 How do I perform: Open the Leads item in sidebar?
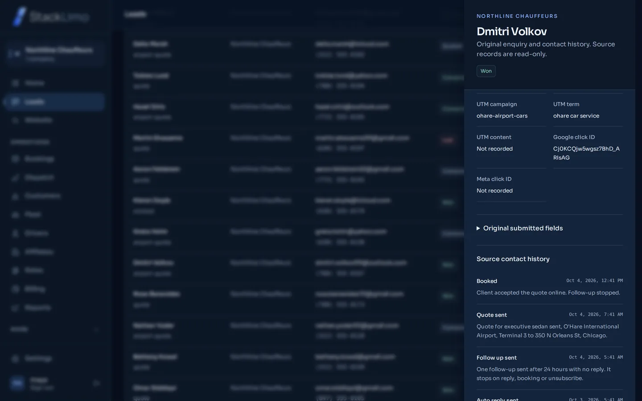54,102
